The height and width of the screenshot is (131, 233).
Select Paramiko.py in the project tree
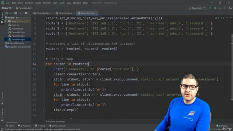tap(17, 28)
